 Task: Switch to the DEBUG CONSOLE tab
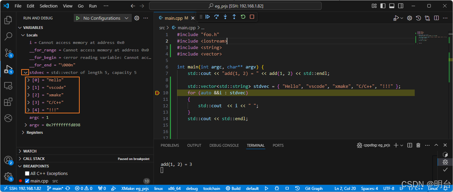tap(224, 145)
